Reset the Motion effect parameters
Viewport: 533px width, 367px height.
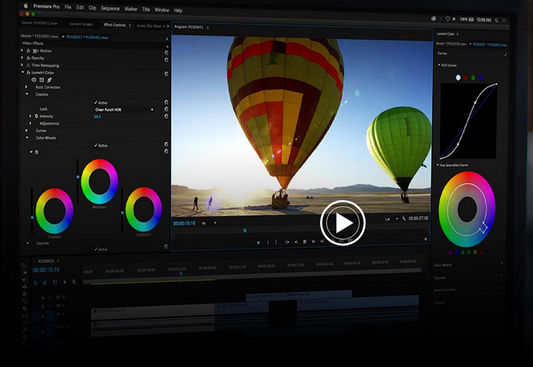[166, 52]
